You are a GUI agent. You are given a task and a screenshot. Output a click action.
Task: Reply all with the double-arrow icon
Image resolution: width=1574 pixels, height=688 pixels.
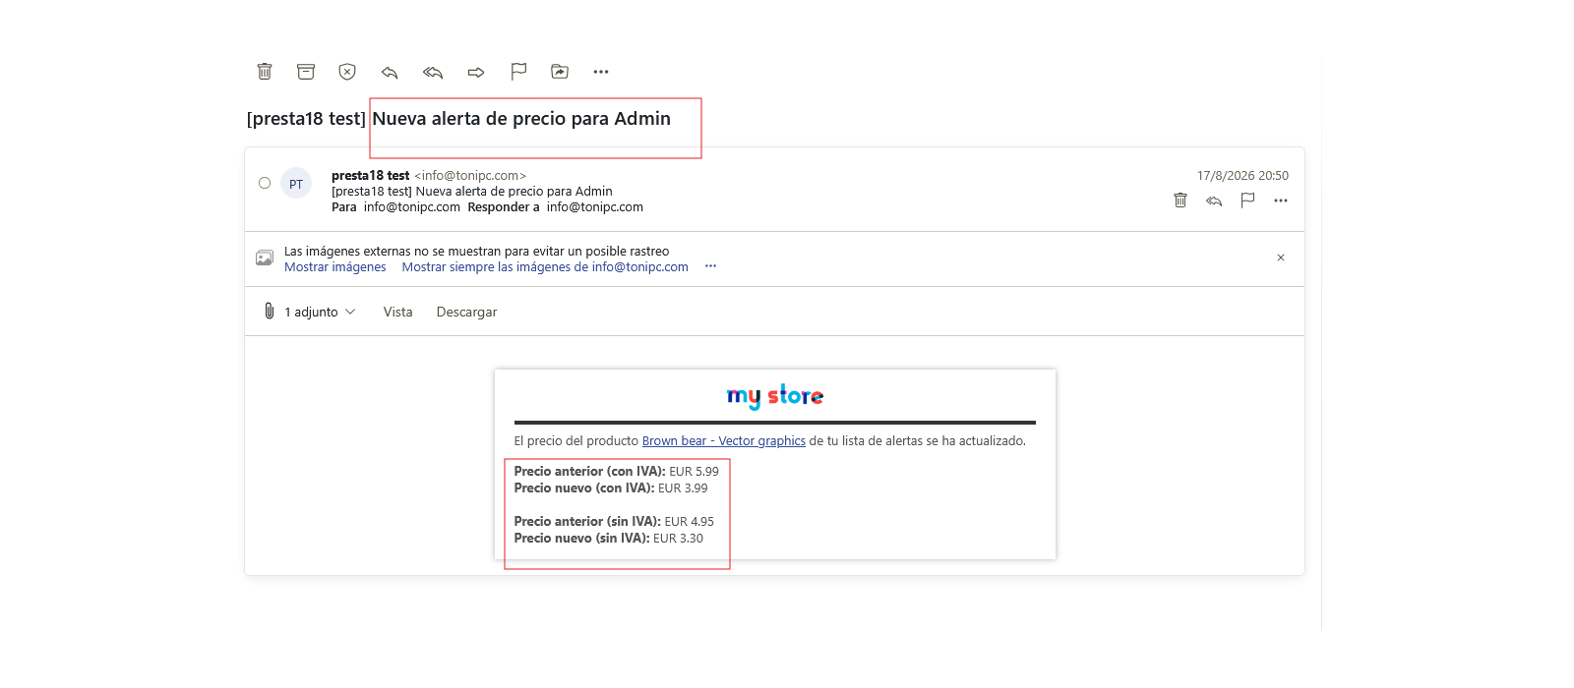point(433,72)
